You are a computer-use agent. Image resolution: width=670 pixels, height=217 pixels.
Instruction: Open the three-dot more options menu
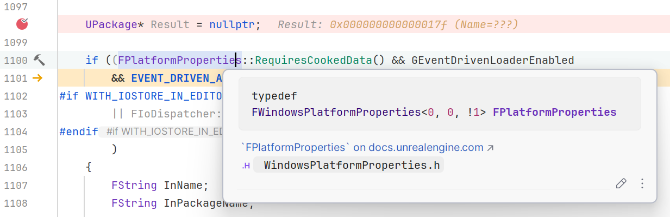point(642,183)
